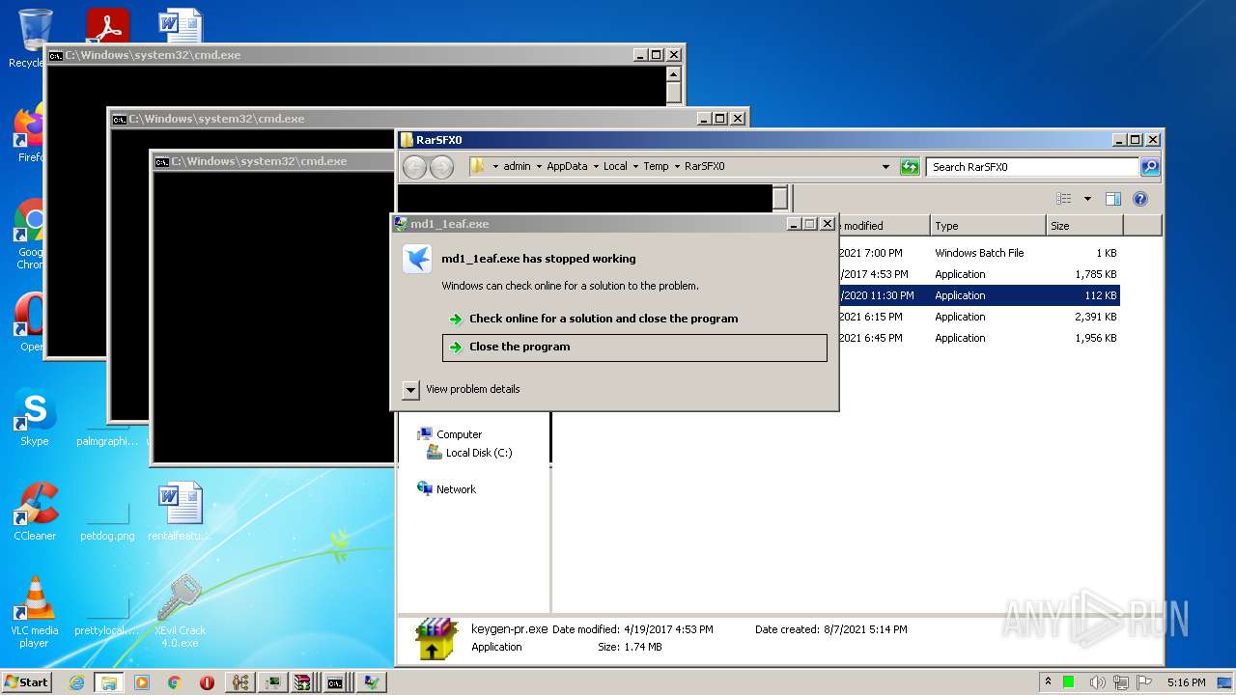Click the taskbar clock showing 5:16 PM

[1186, 682]
